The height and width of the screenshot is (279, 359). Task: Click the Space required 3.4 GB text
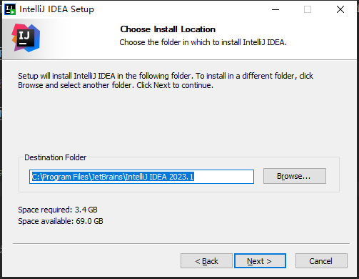coord(58,210)
